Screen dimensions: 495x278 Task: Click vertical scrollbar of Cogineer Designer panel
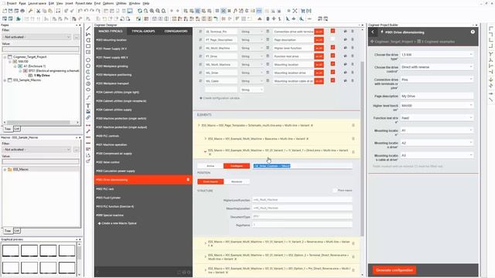click(362, 148)
